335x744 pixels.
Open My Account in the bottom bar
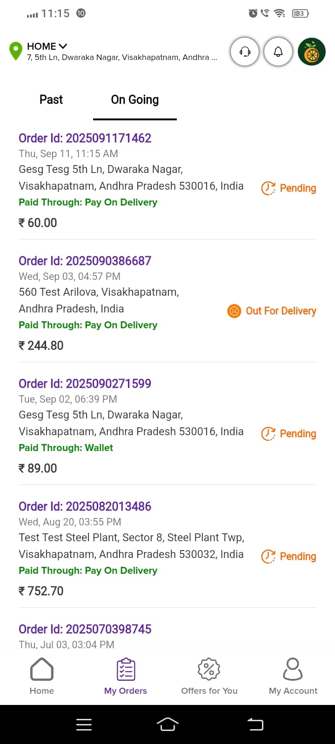click(x=293, y=676)
